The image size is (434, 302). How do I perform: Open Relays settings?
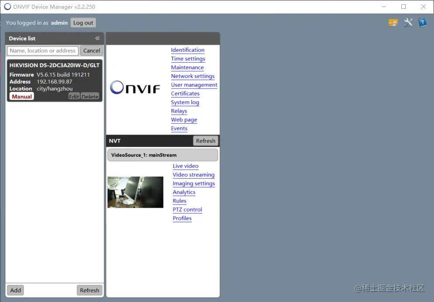[179, 111]
